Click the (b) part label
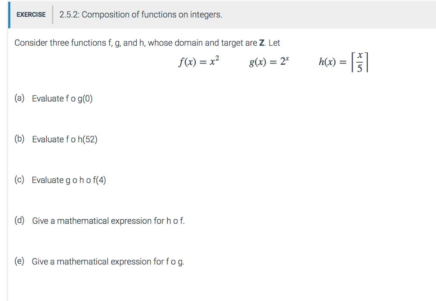Viewport: 436px width, 301px height. pyautogui.click(x=20, y=139)
